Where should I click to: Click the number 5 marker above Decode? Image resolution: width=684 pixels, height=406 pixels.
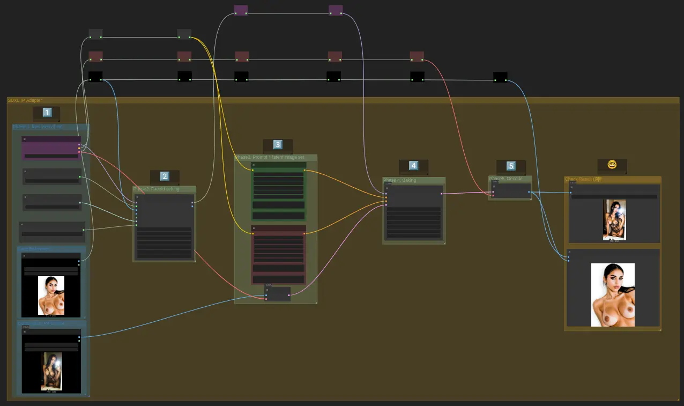[x=511, y=166]
